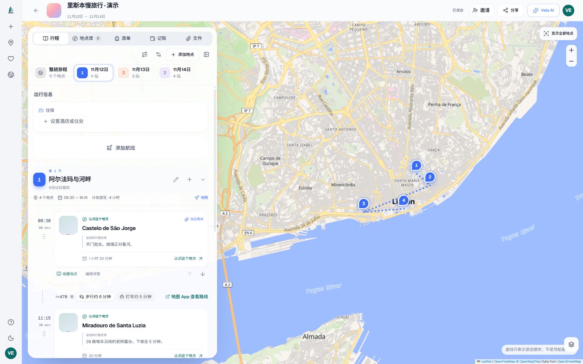Select the 11月14日 day chip
Image resolution: width=583 pixels, height=364 pixels.
pos(176,72)
